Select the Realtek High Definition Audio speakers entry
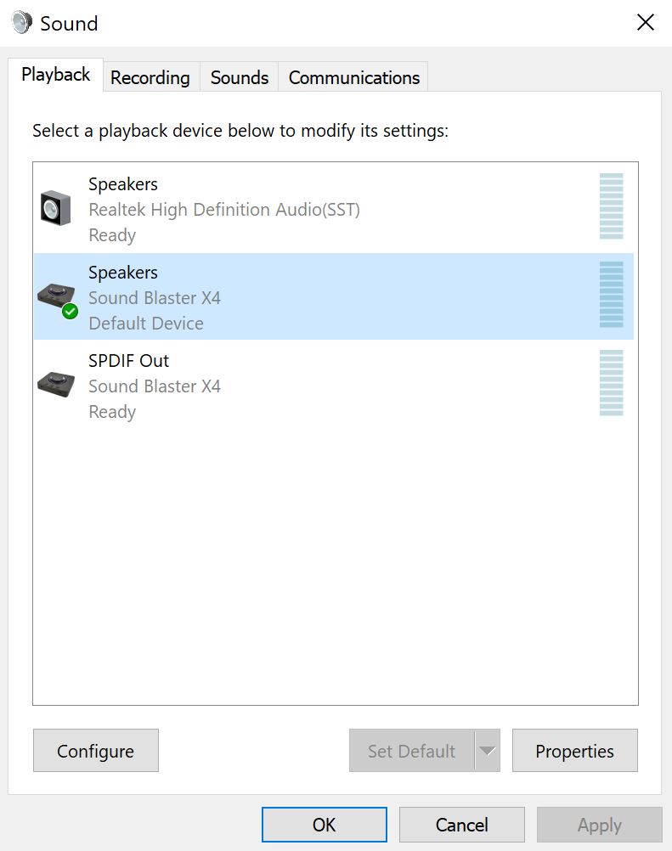 coord(333,209)
